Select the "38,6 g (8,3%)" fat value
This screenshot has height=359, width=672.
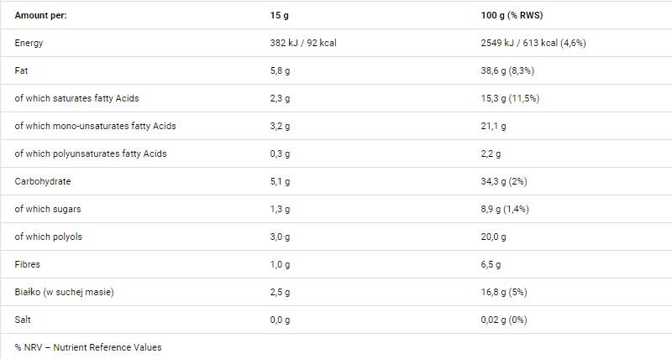[x=505, y=70]
